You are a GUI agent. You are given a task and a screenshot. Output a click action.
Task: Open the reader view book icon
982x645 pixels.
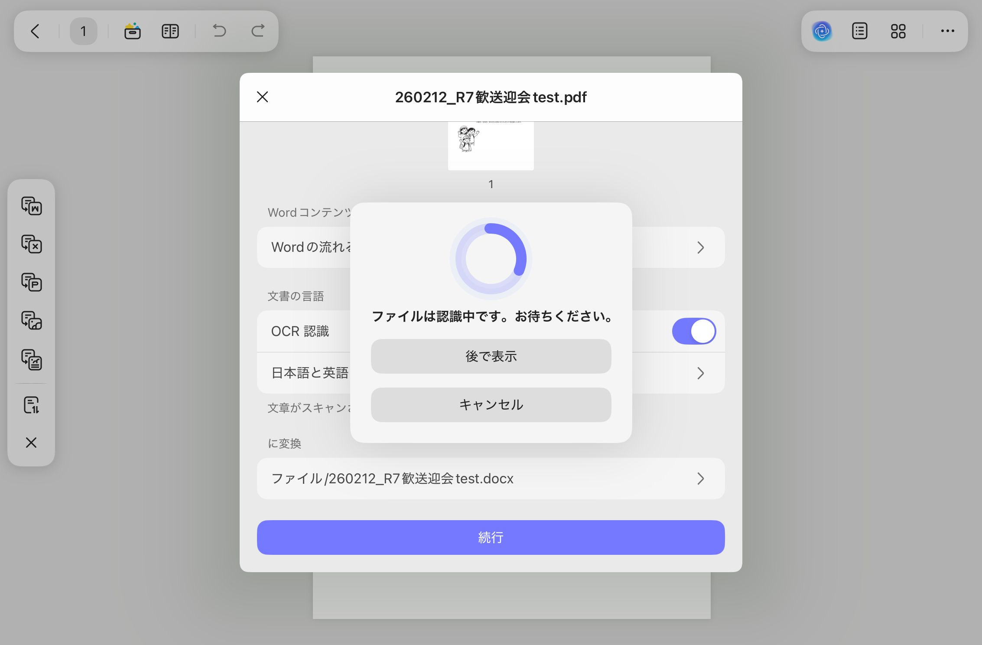(x=170, y=31)
